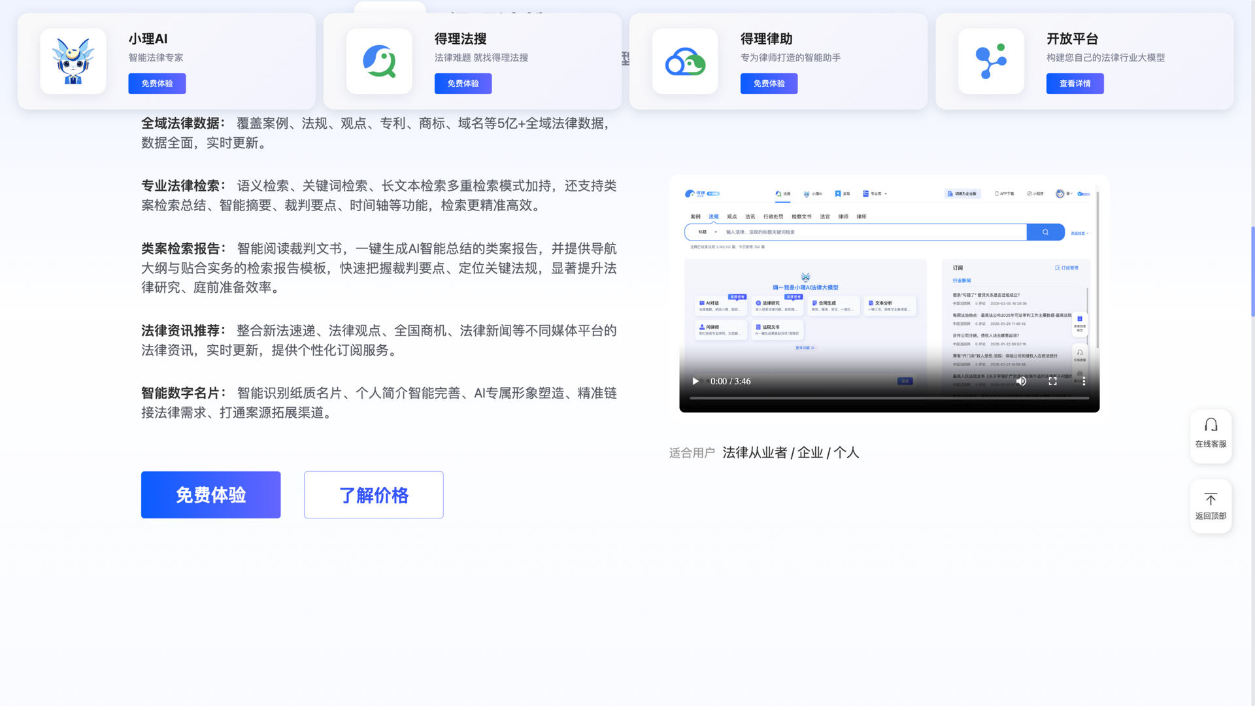Viewport: 1255px width, 706px height.
Task: Click the 适合用户 label
Action: 692,453
